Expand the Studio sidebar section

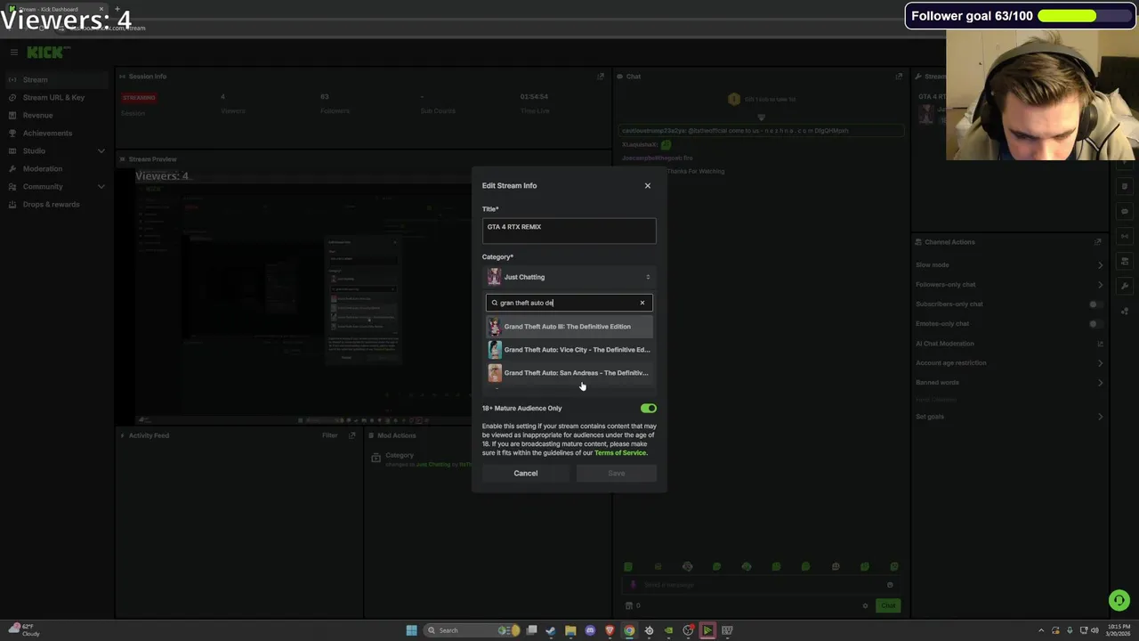[55, 150]
